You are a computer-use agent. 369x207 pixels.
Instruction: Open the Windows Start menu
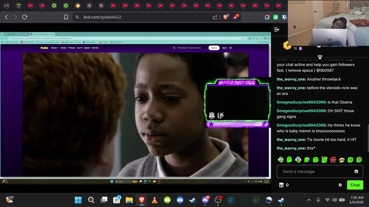coord(78,200)
